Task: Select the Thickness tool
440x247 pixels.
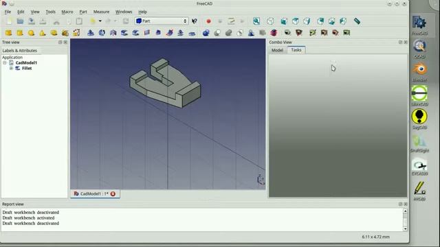Action: pos(192,33)
